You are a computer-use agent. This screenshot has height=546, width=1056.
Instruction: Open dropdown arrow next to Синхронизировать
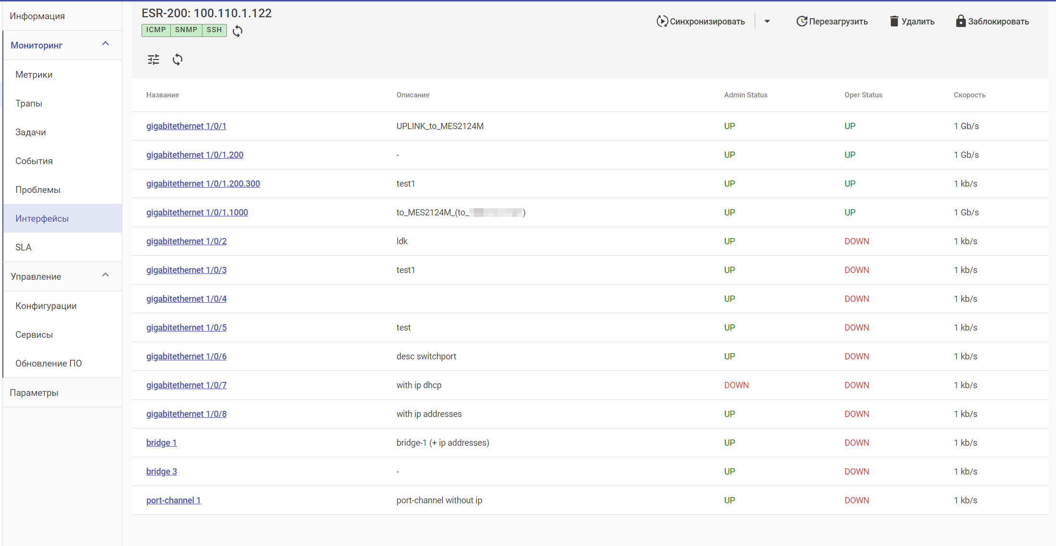tap(767, 21)
